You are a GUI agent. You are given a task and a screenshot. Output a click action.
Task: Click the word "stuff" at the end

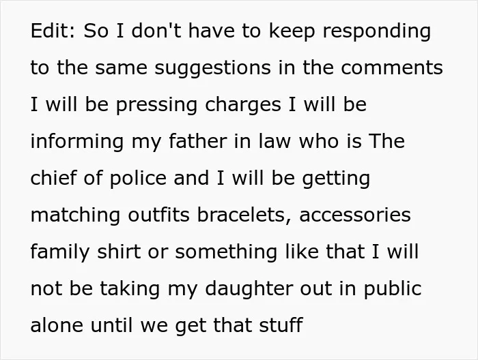[x=281, y=325]
